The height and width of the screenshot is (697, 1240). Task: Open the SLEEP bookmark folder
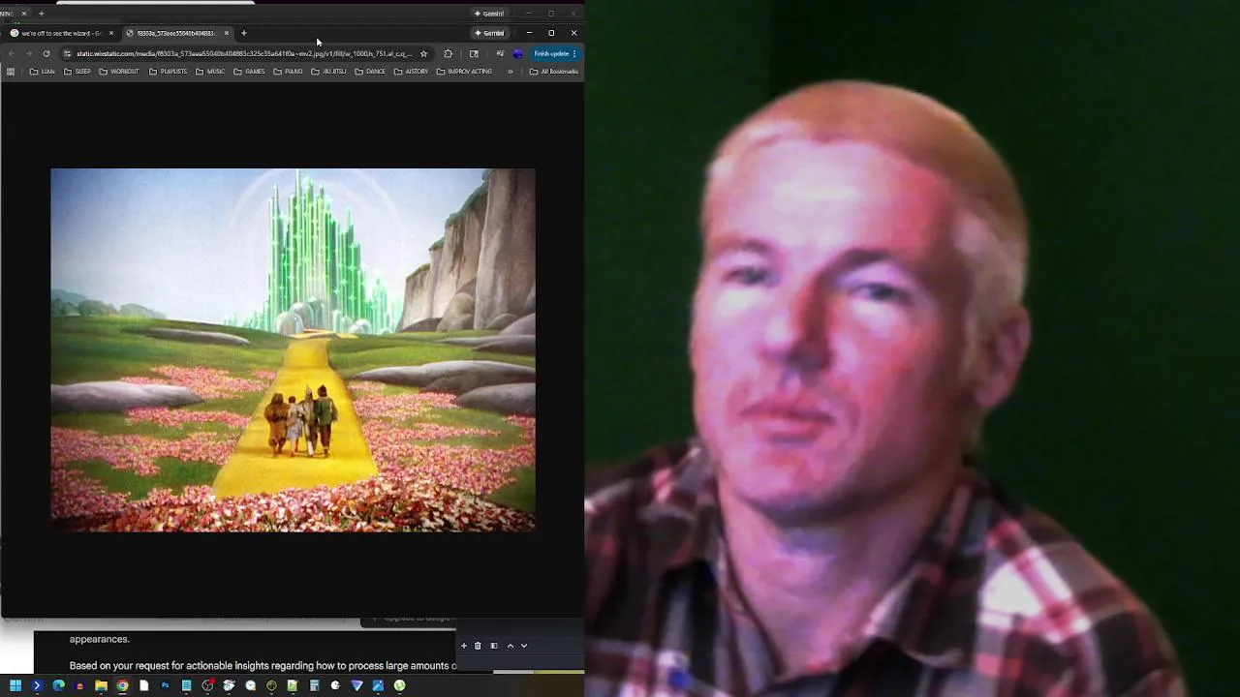[77, 72]
